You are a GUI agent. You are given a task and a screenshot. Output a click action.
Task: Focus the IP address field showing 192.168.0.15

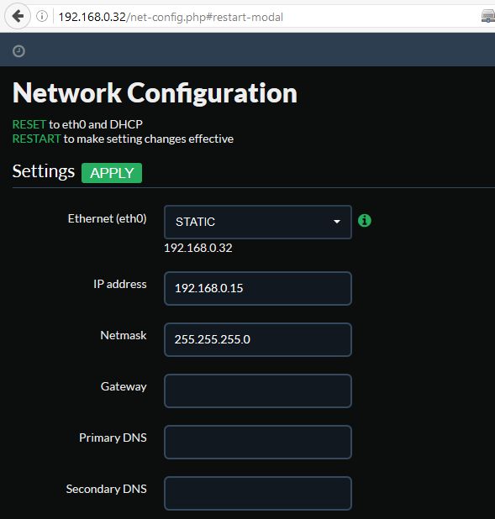[258, 288]
